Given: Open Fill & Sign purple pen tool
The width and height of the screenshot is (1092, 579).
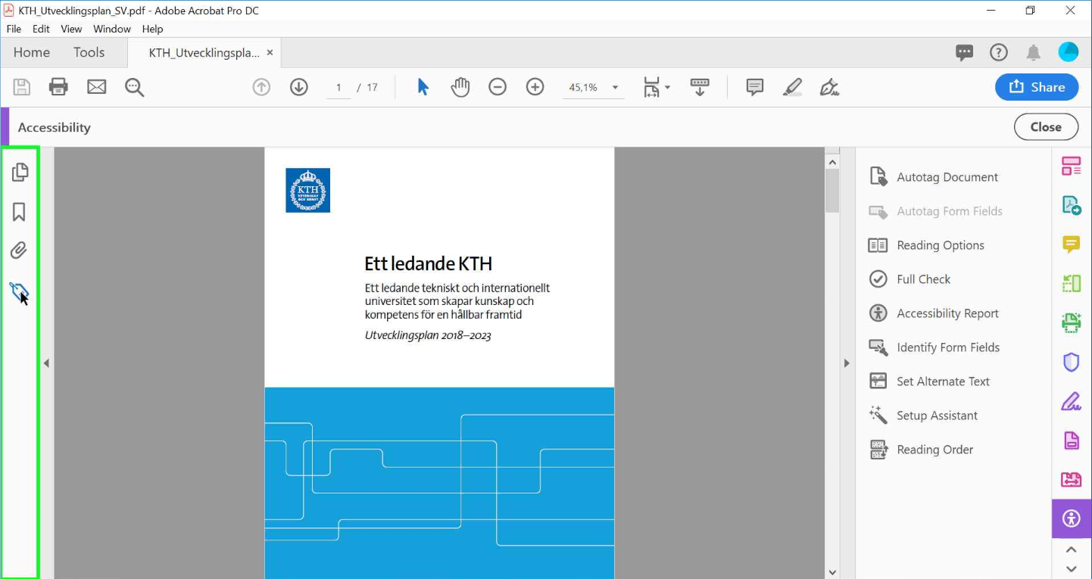Looking at the screenshot, I should coord(1072,401).
